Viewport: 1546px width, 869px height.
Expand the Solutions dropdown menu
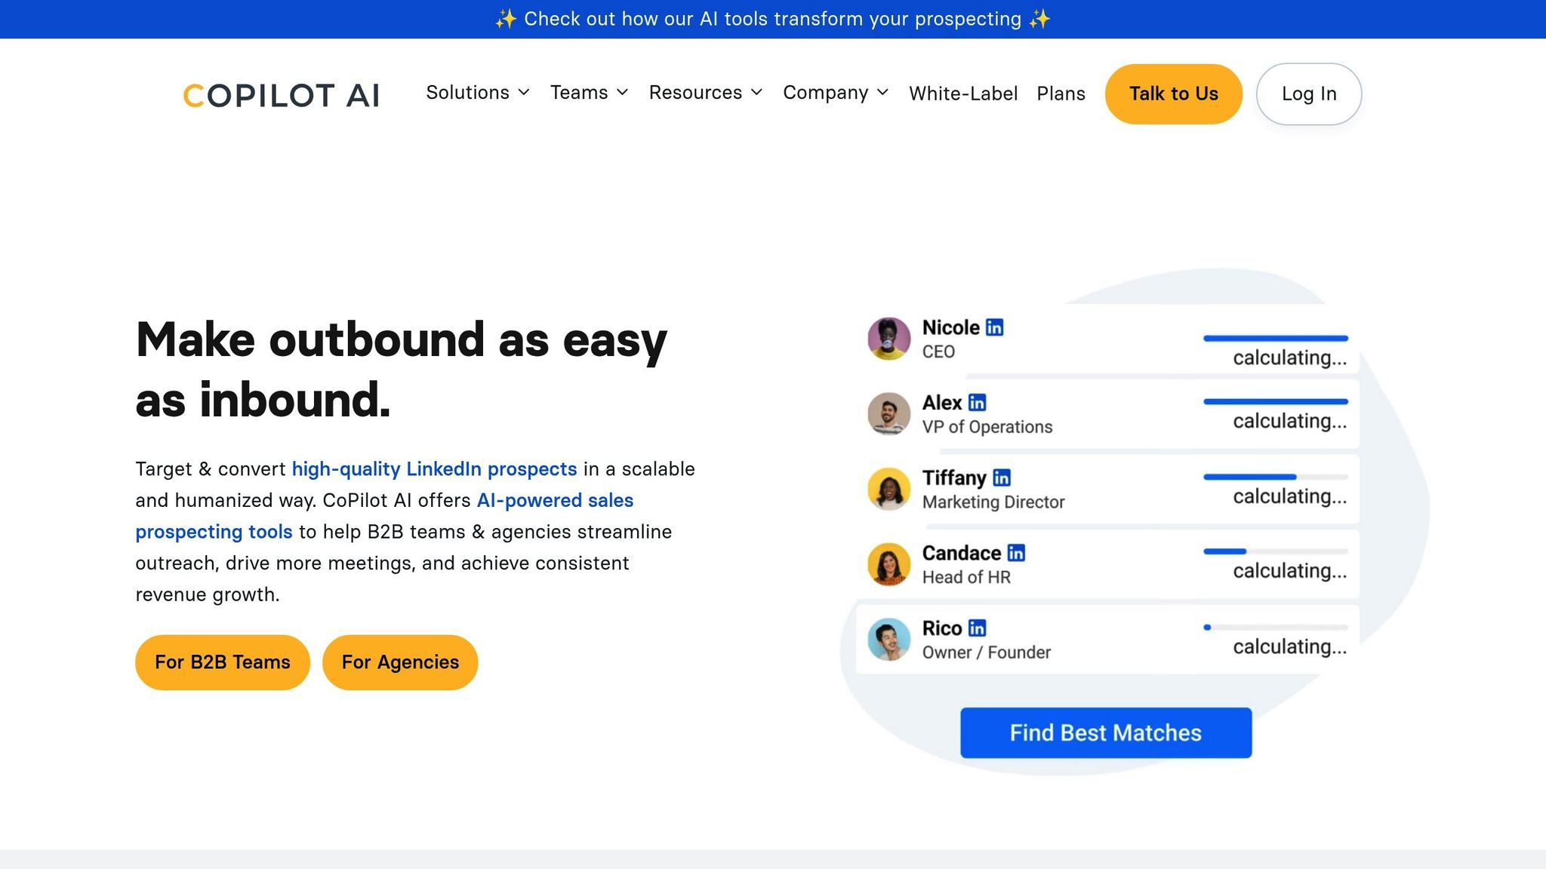pyautogui.click(x=477, y=93)
